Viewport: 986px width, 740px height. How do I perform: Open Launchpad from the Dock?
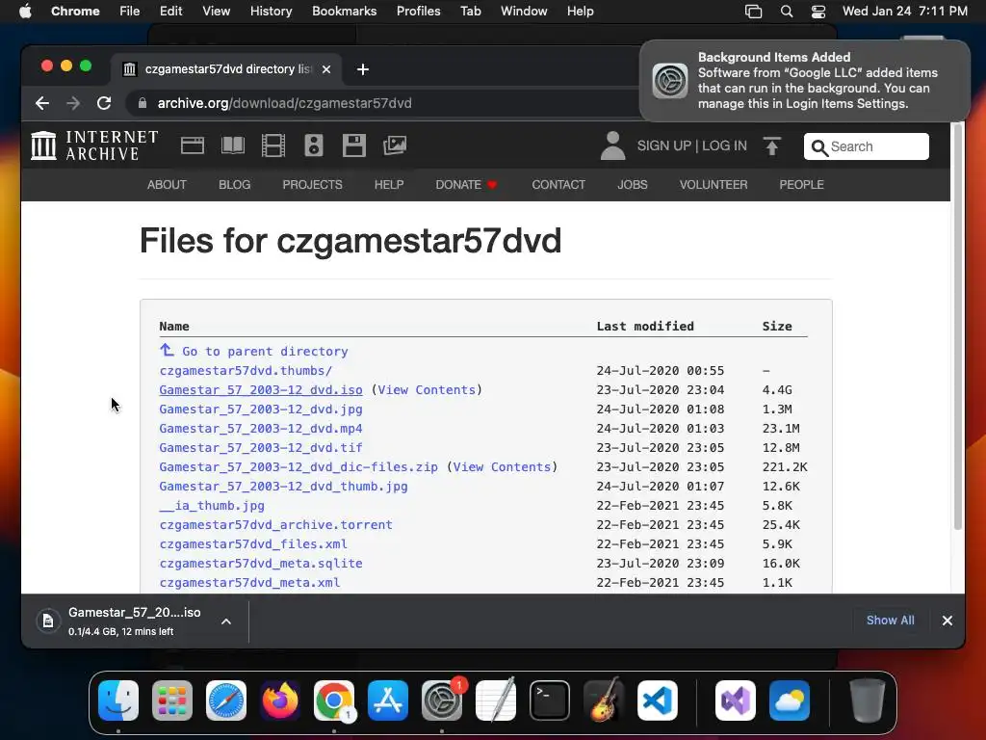172,700
